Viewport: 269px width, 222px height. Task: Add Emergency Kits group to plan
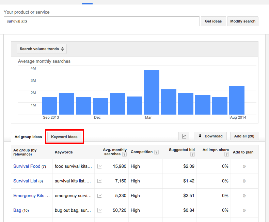244,196
